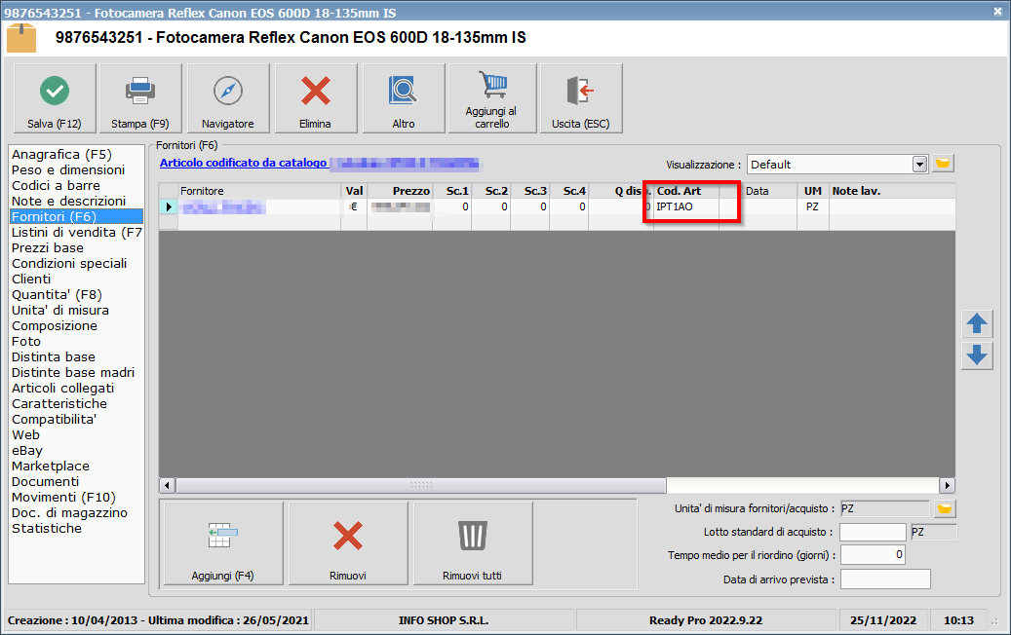Viewport: 1011px width, 635px height.
Task: Click the IPT1AO article code cell
Action: (x=686, y=206)
